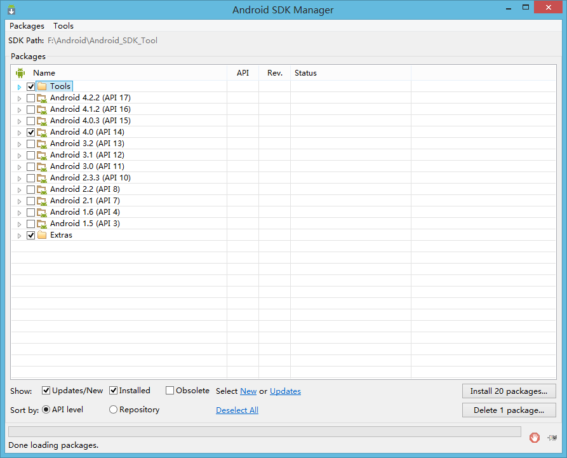Click the Deselect All link

[237, 410]
